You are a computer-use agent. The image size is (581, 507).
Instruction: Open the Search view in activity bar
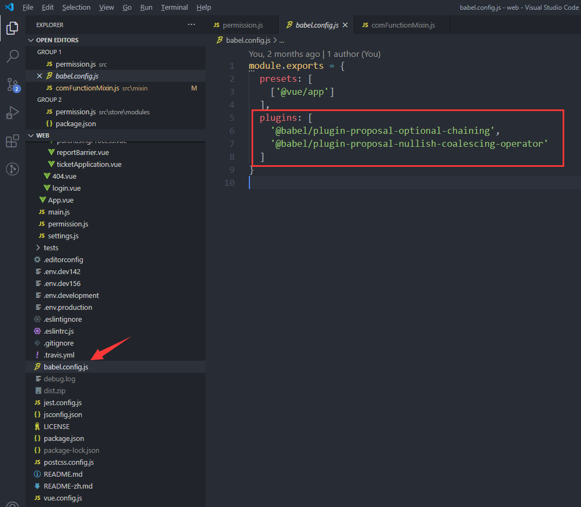coord(12,56)
